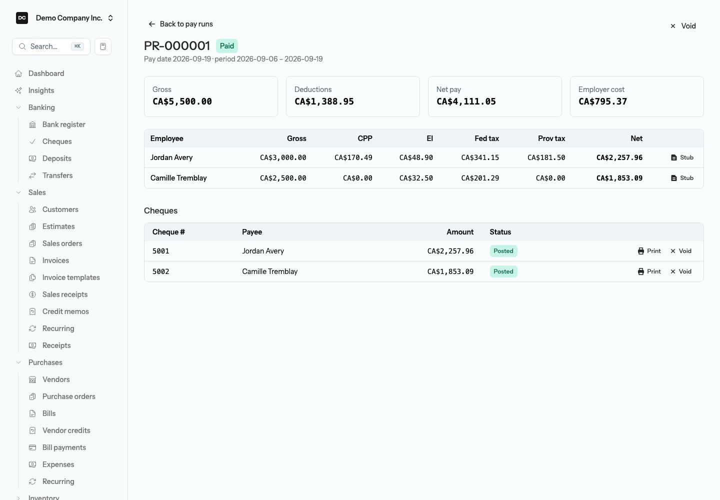Image resolution: width=720 pixels, height=500 pixels.
Task: Open stub for Camille Tremblay
Action: (x=682, y=178)
